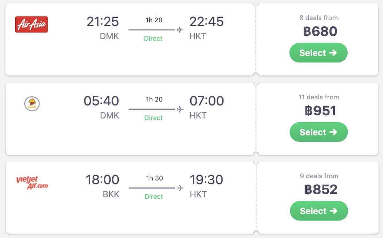Image resolution: width=383 pixels, height=238 pixels.
Task: Select the ฿680 AirAsia deal
Action: tap(318, 53)
